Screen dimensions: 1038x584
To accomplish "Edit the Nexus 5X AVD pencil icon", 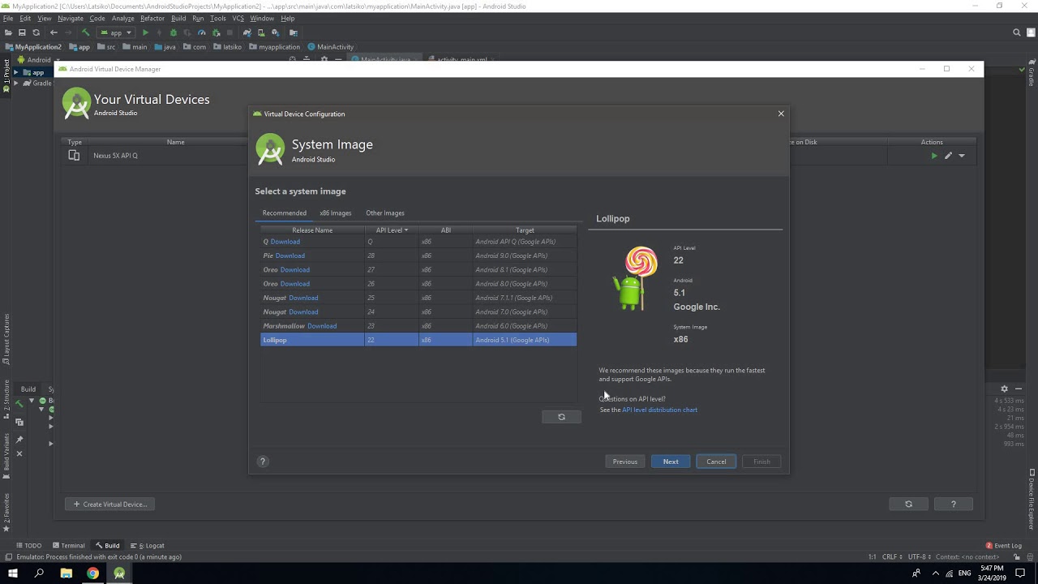I will click(x=948, y=156).
